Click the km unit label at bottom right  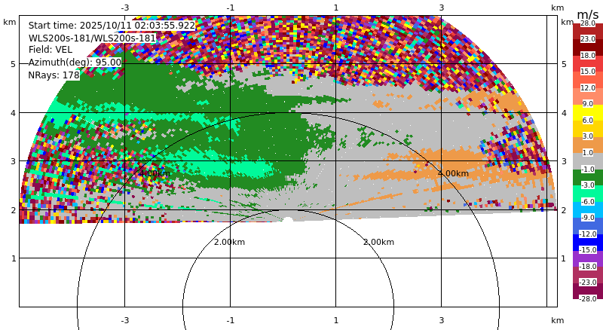click(557, 320)
